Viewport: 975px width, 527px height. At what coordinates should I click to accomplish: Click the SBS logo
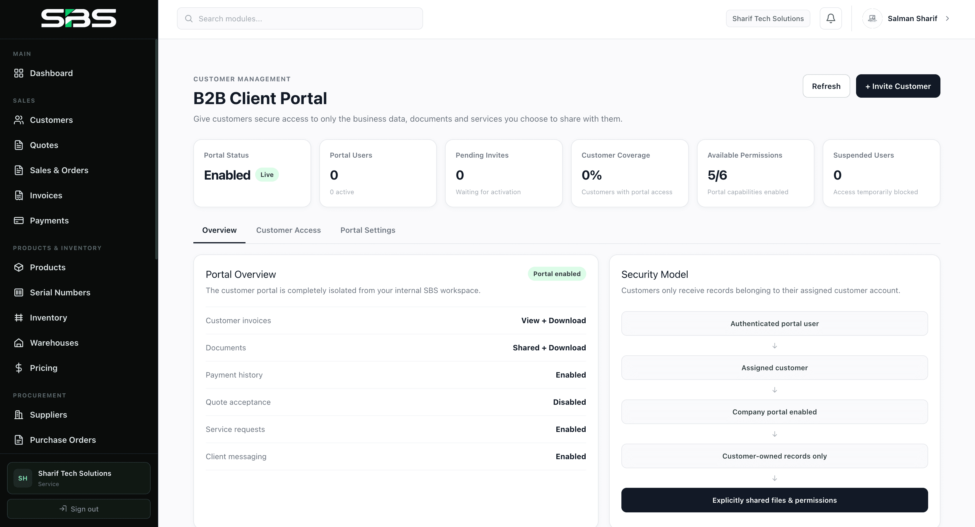[x=79, y=18]
